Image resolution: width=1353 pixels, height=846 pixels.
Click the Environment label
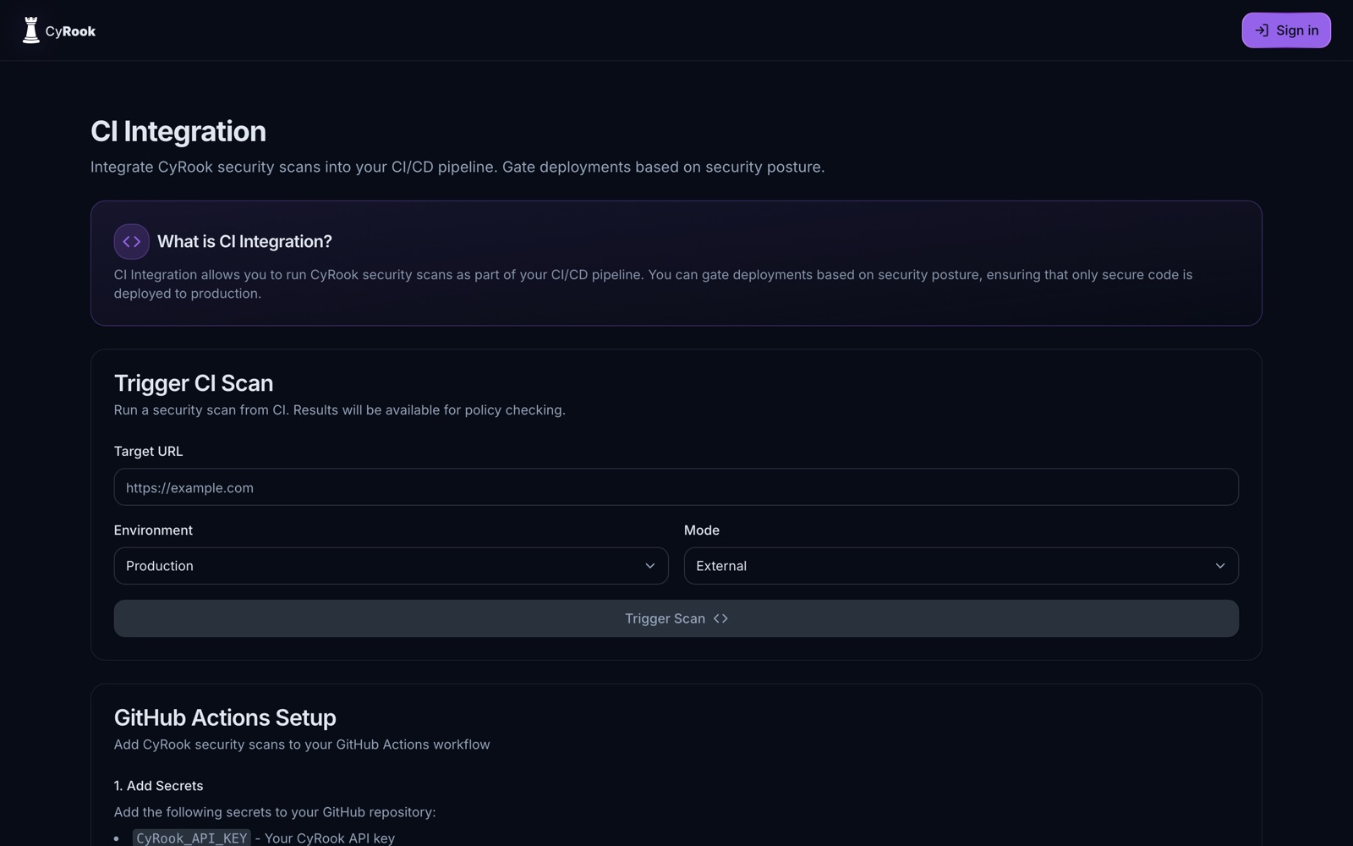153,530
